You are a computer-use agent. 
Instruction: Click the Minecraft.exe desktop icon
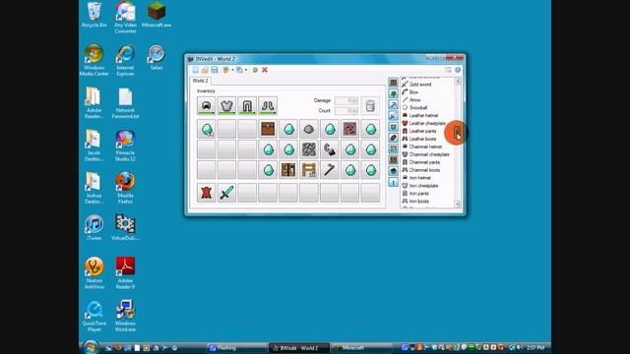point(157,15)
